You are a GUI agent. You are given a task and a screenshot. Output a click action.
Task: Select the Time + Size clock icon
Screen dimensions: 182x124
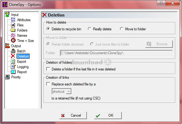pyautogui.click(x=13, y=40)
